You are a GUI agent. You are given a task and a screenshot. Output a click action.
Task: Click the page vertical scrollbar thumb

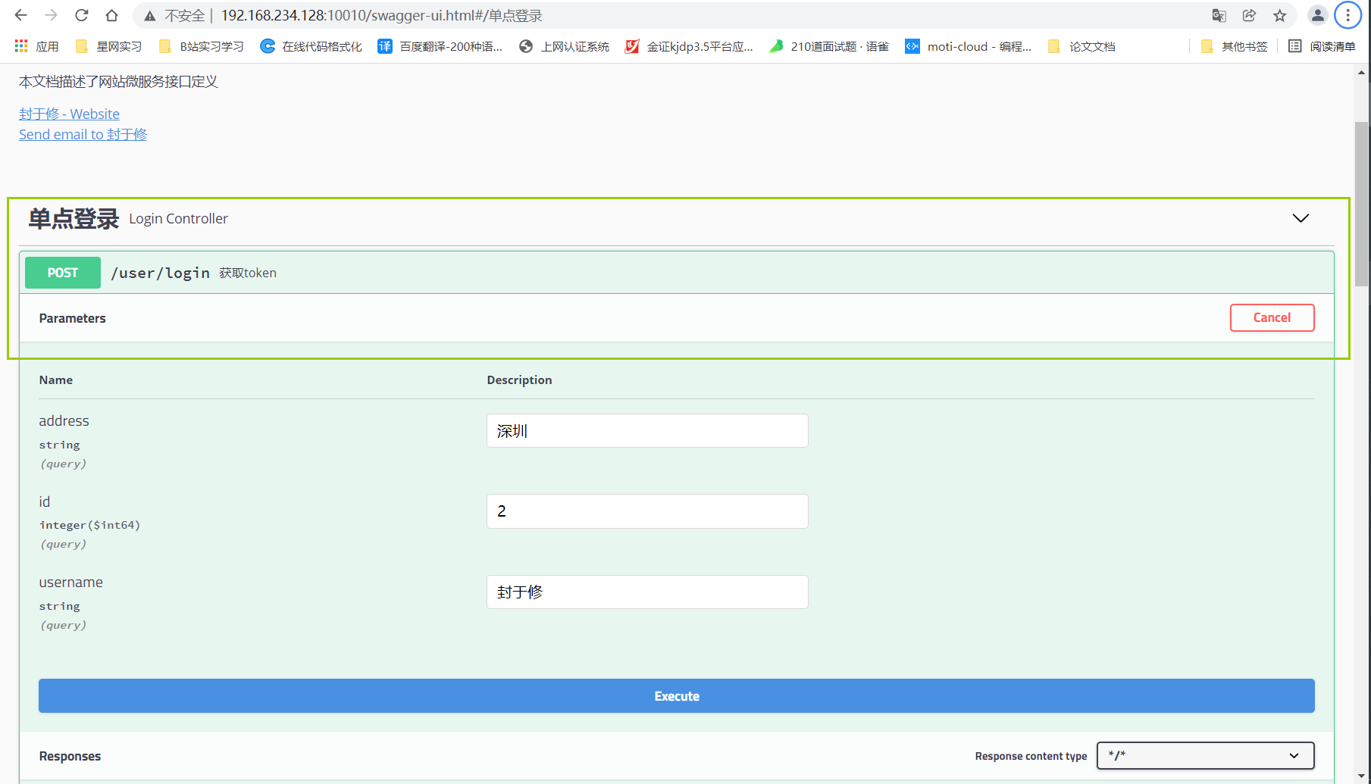(x=1362, y=203)
